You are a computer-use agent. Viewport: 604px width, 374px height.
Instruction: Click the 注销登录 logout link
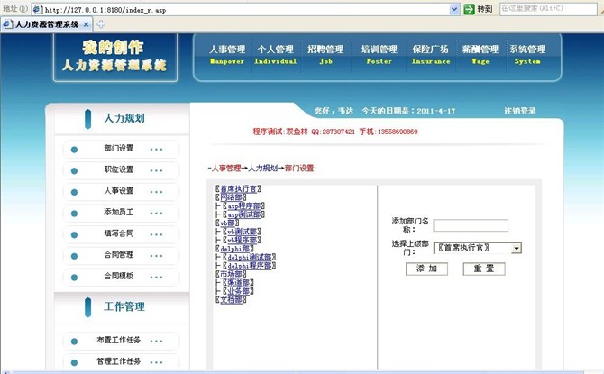pyautogui.click(x=520, y=111)
